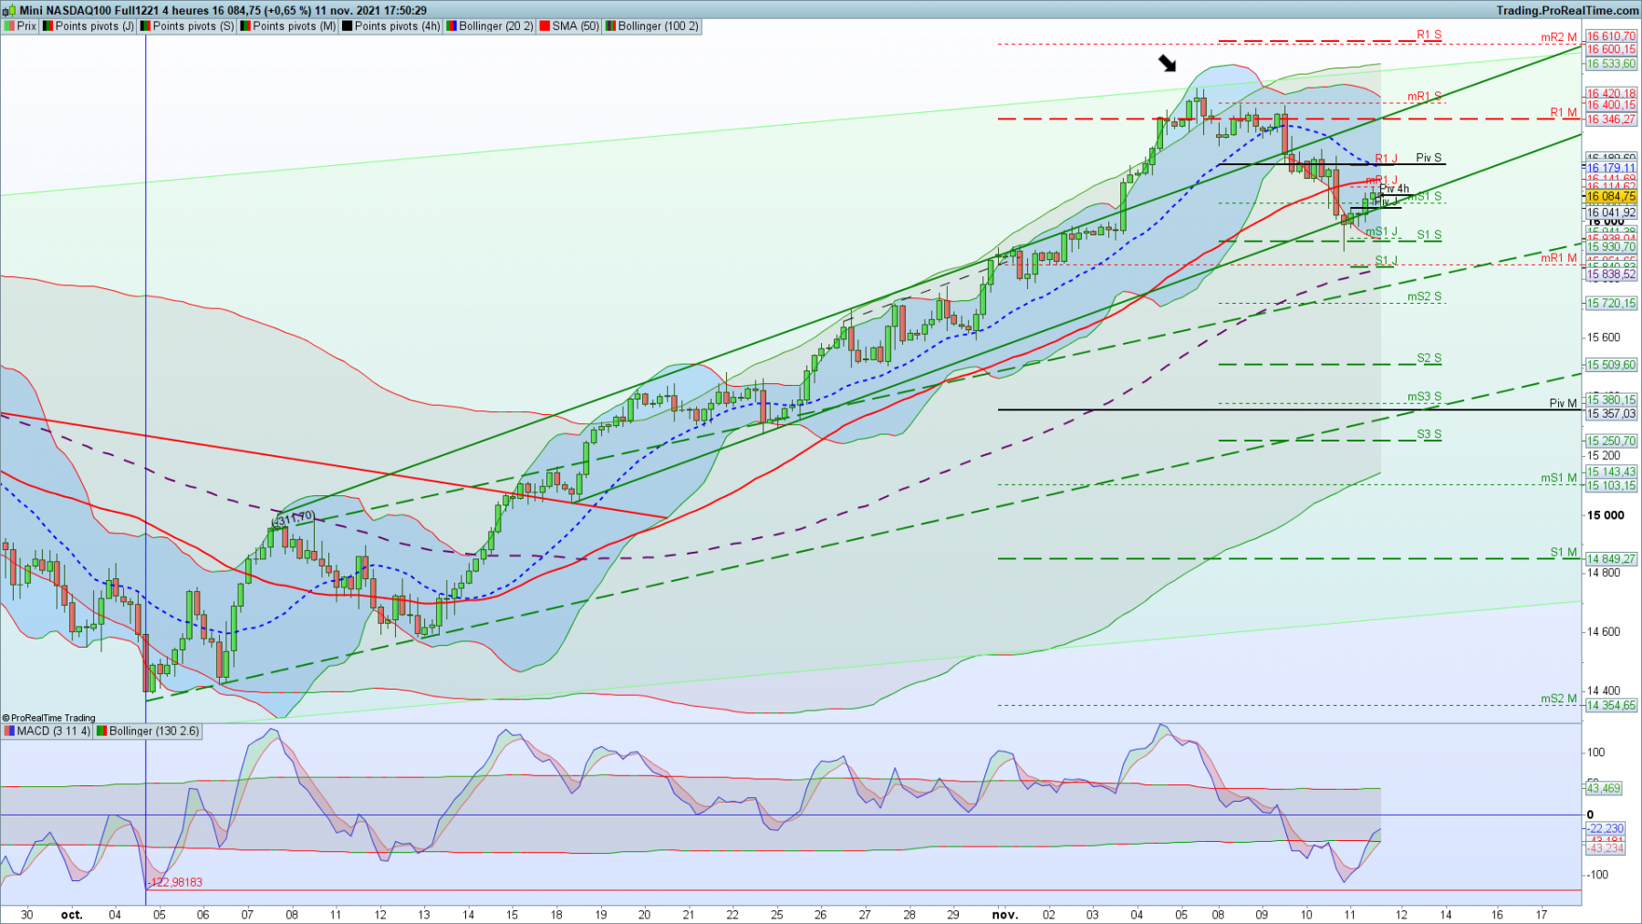Click the 15 000 price axis label
1642x924 pixels.
pos(1606,515)
